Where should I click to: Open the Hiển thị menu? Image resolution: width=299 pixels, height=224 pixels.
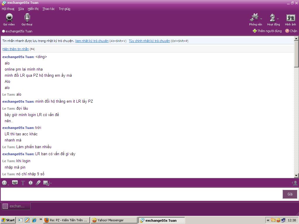33,9
